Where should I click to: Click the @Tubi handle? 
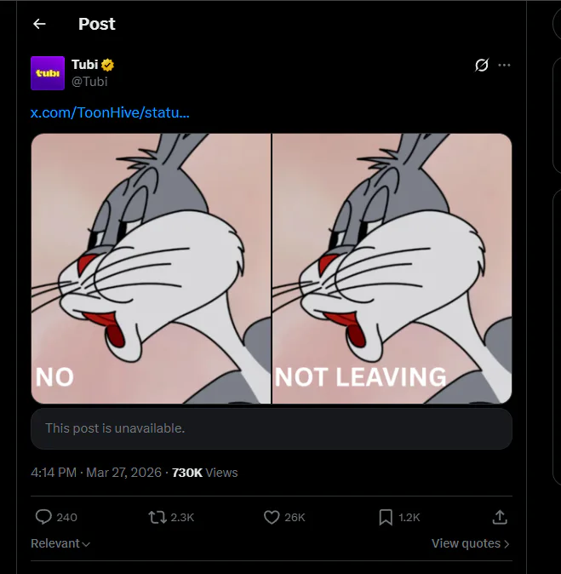click(x=89, y=82)
